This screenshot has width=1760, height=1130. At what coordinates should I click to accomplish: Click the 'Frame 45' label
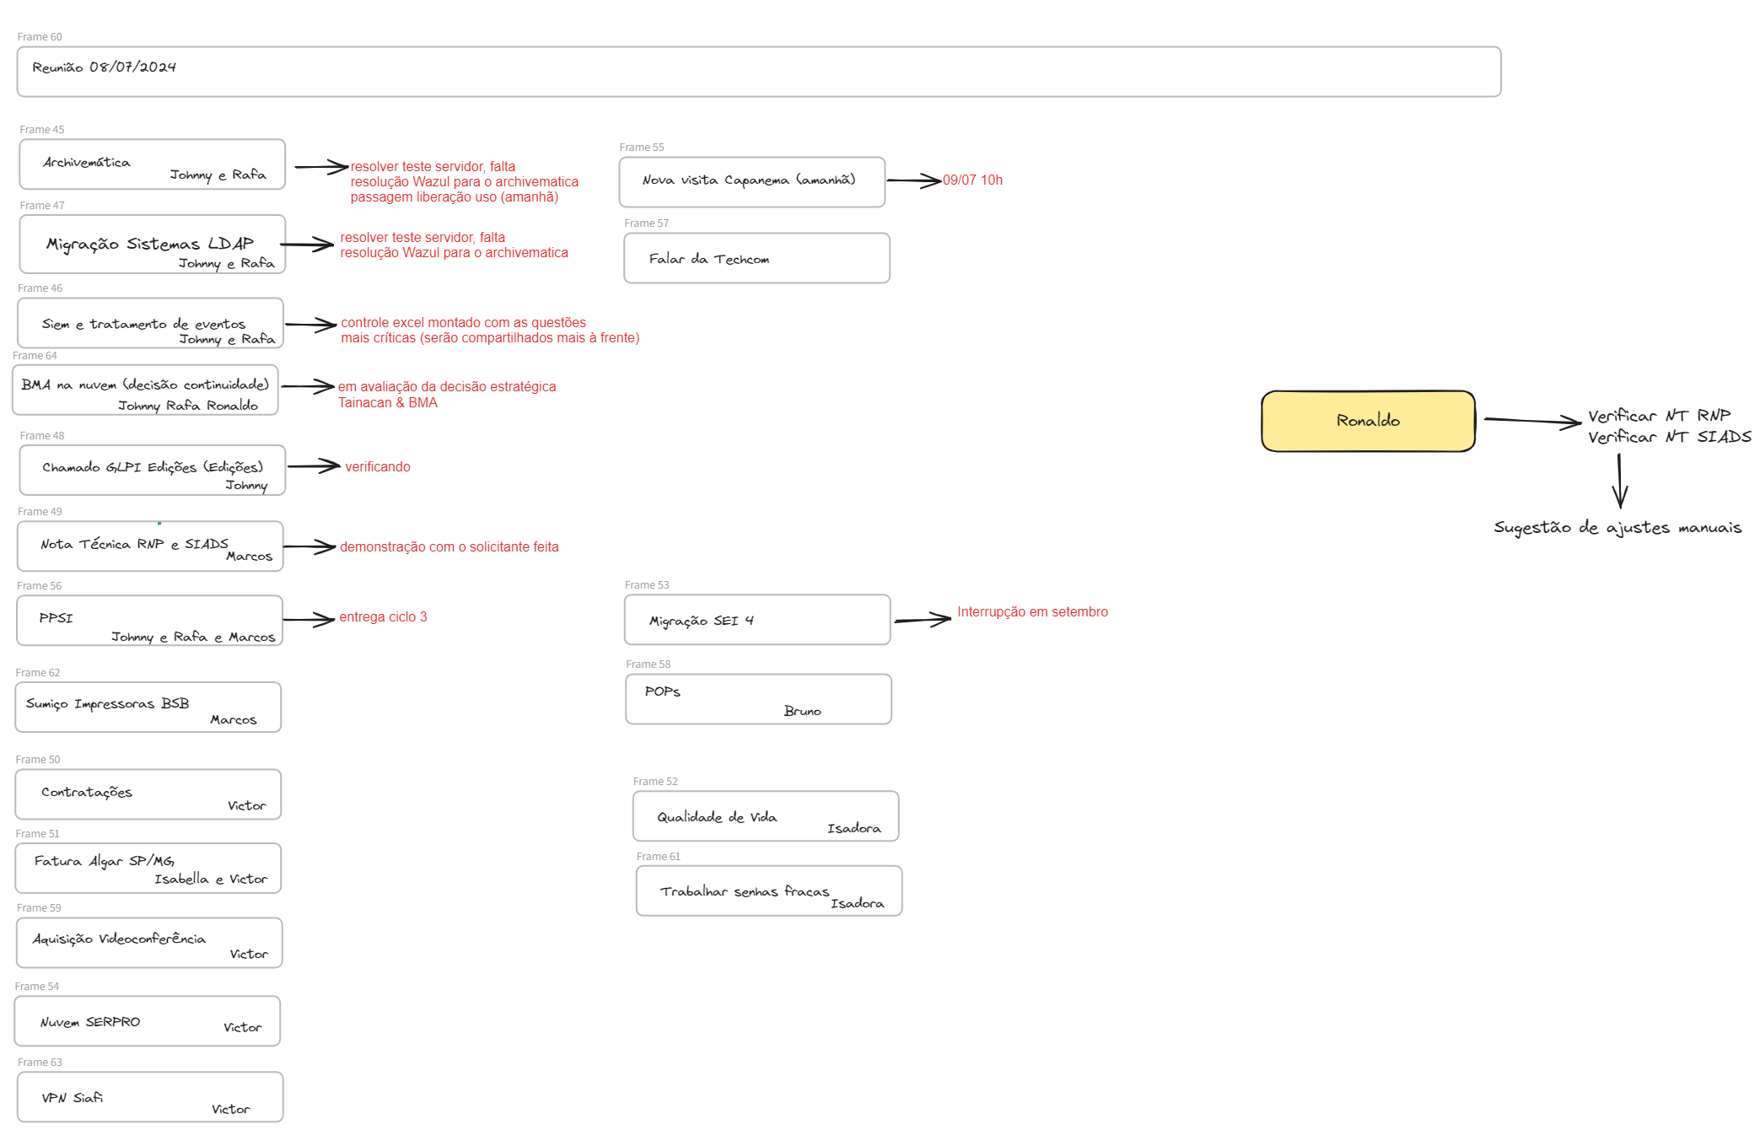42,130
